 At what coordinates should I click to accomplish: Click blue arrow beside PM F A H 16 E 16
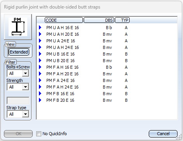[x=40, y=67]
